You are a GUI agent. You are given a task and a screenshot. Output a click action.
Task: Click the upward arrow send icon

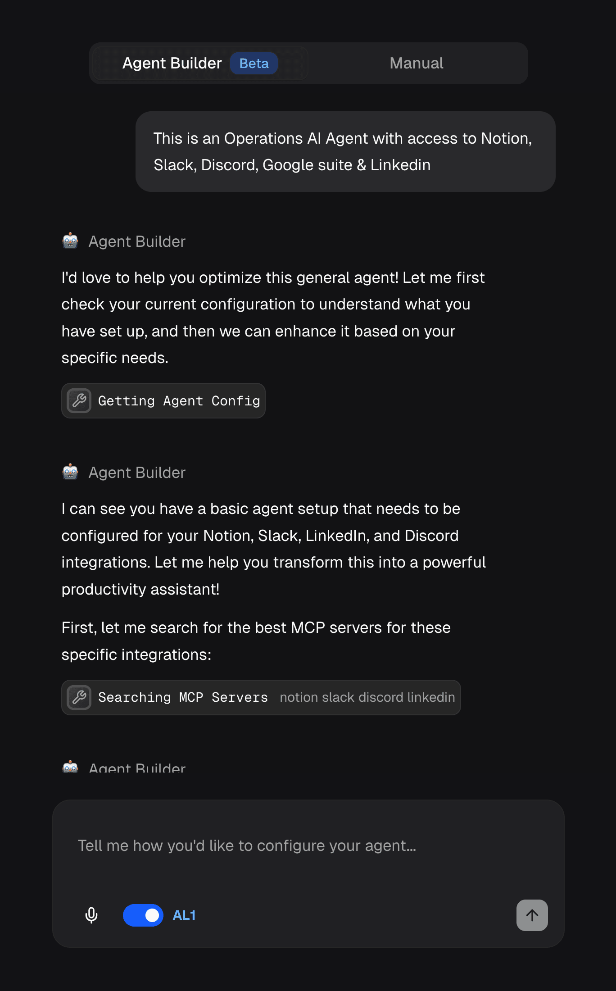[x=532, y=915]
